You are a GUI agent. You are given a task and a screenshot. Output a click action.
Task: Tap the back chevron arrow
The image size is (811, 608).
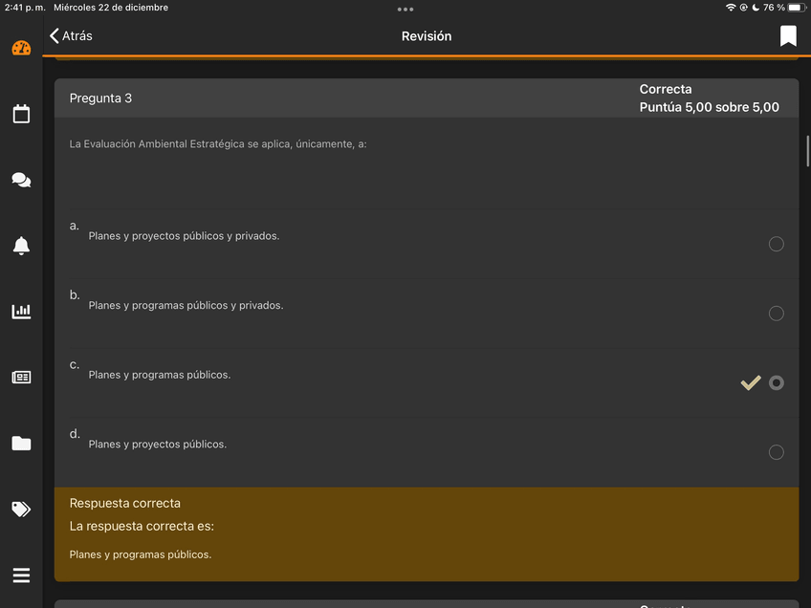click(x=54, y=35)
